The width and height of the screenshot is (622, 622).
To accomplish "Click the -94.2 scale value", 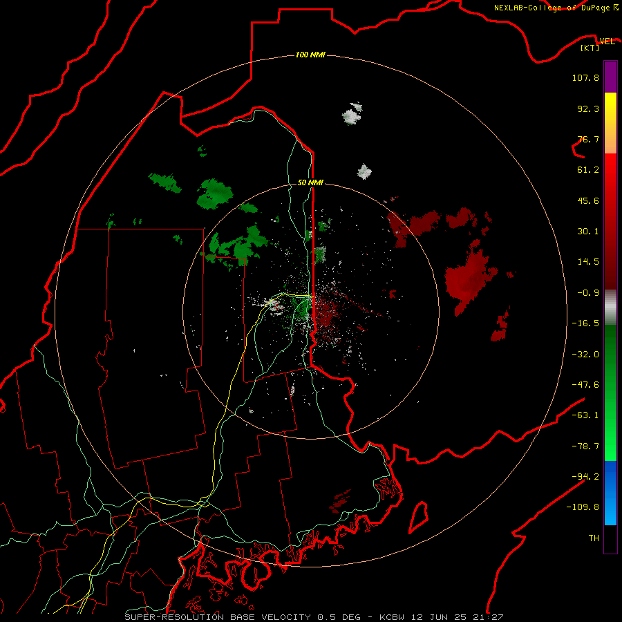I will [585, 476].
